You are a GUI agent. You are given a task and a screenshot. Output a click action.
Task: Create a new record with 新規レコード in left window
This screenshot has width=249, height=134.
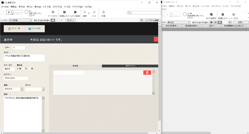[x=64, y=14]
